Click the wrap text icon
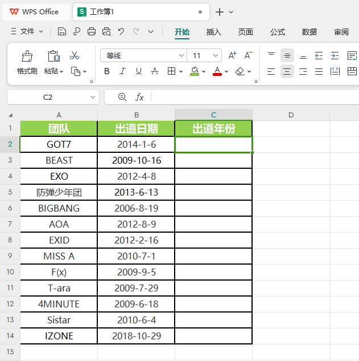359x361 pixels. tap(352, 56)
